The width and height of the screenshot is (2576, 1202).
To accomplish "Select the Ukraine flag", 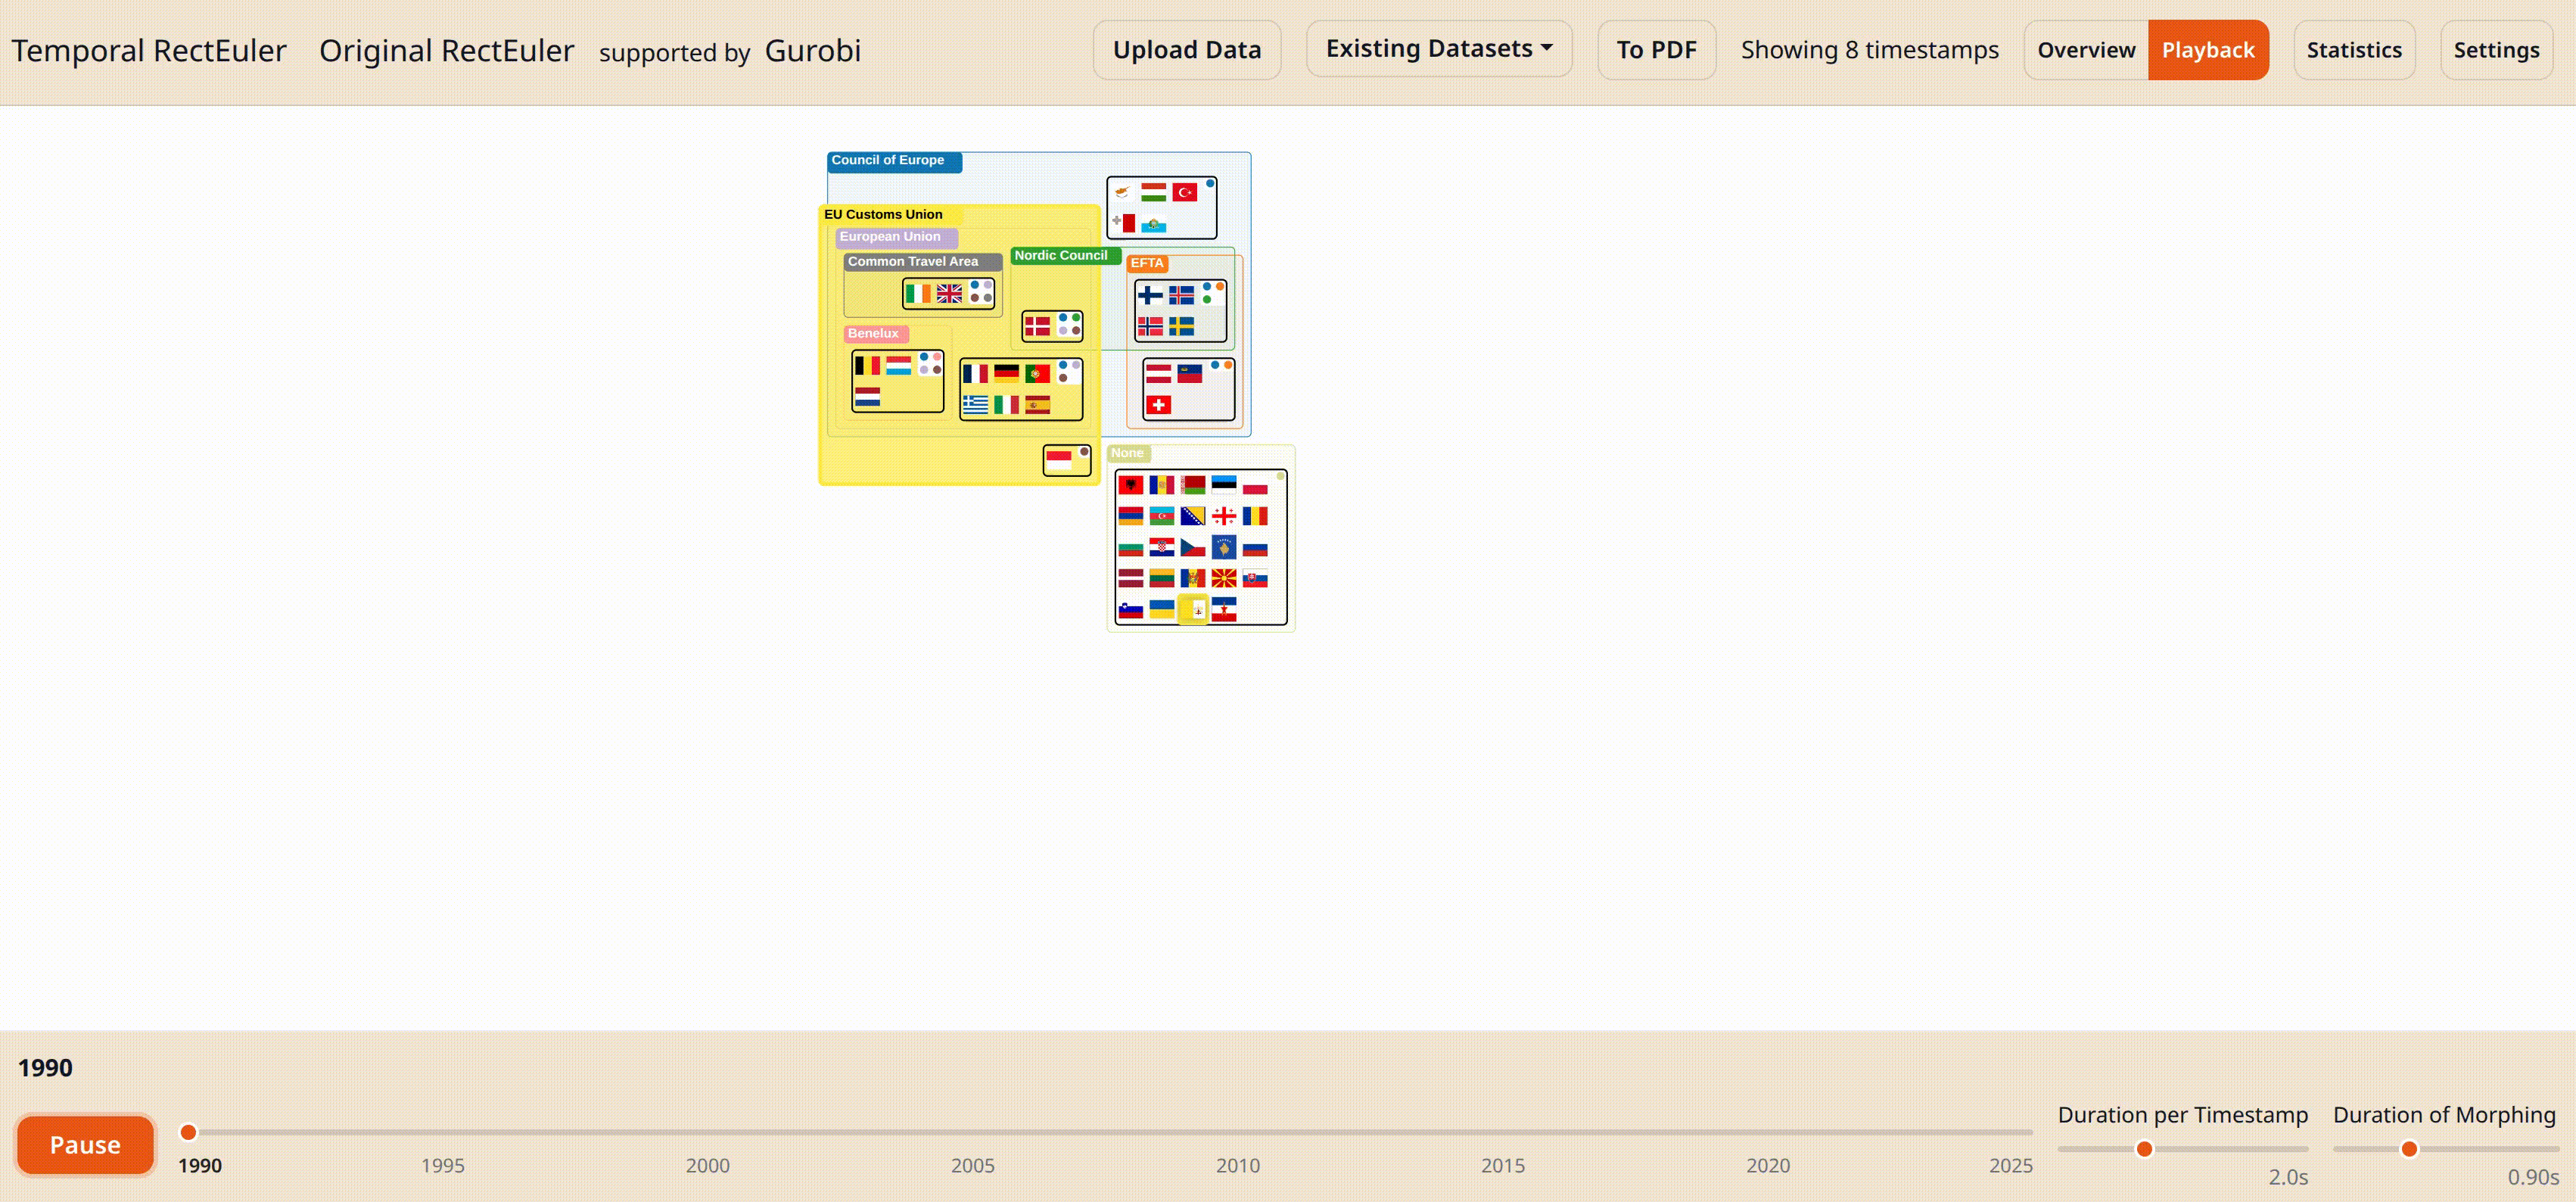I will click(x=1161, y=609).
